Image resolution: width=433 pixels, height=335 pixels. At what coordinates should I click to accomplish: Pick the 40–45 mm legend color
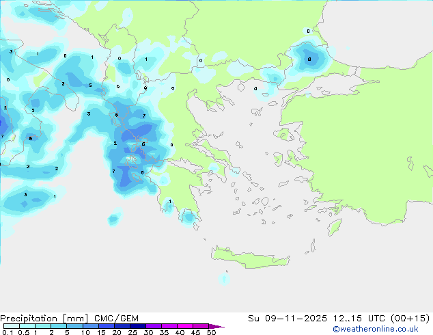point(185,326)
